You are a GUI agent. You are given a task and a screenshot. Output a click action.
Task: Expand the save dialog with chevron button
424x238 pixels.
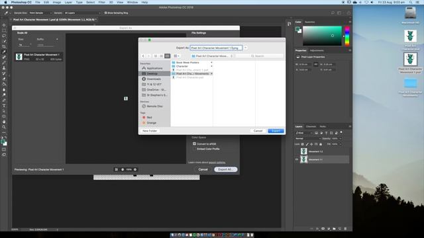[246, 48]
